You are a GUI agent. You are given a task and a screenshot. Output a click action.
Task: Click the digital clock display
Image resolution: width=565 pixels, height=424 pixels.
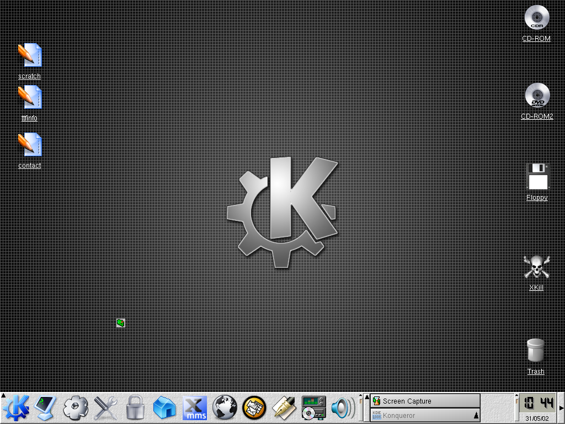click(537, 403)
